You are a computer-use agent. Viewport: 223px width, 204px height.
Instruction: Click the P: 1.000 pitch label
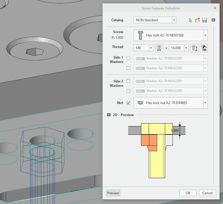pos(117,38)
